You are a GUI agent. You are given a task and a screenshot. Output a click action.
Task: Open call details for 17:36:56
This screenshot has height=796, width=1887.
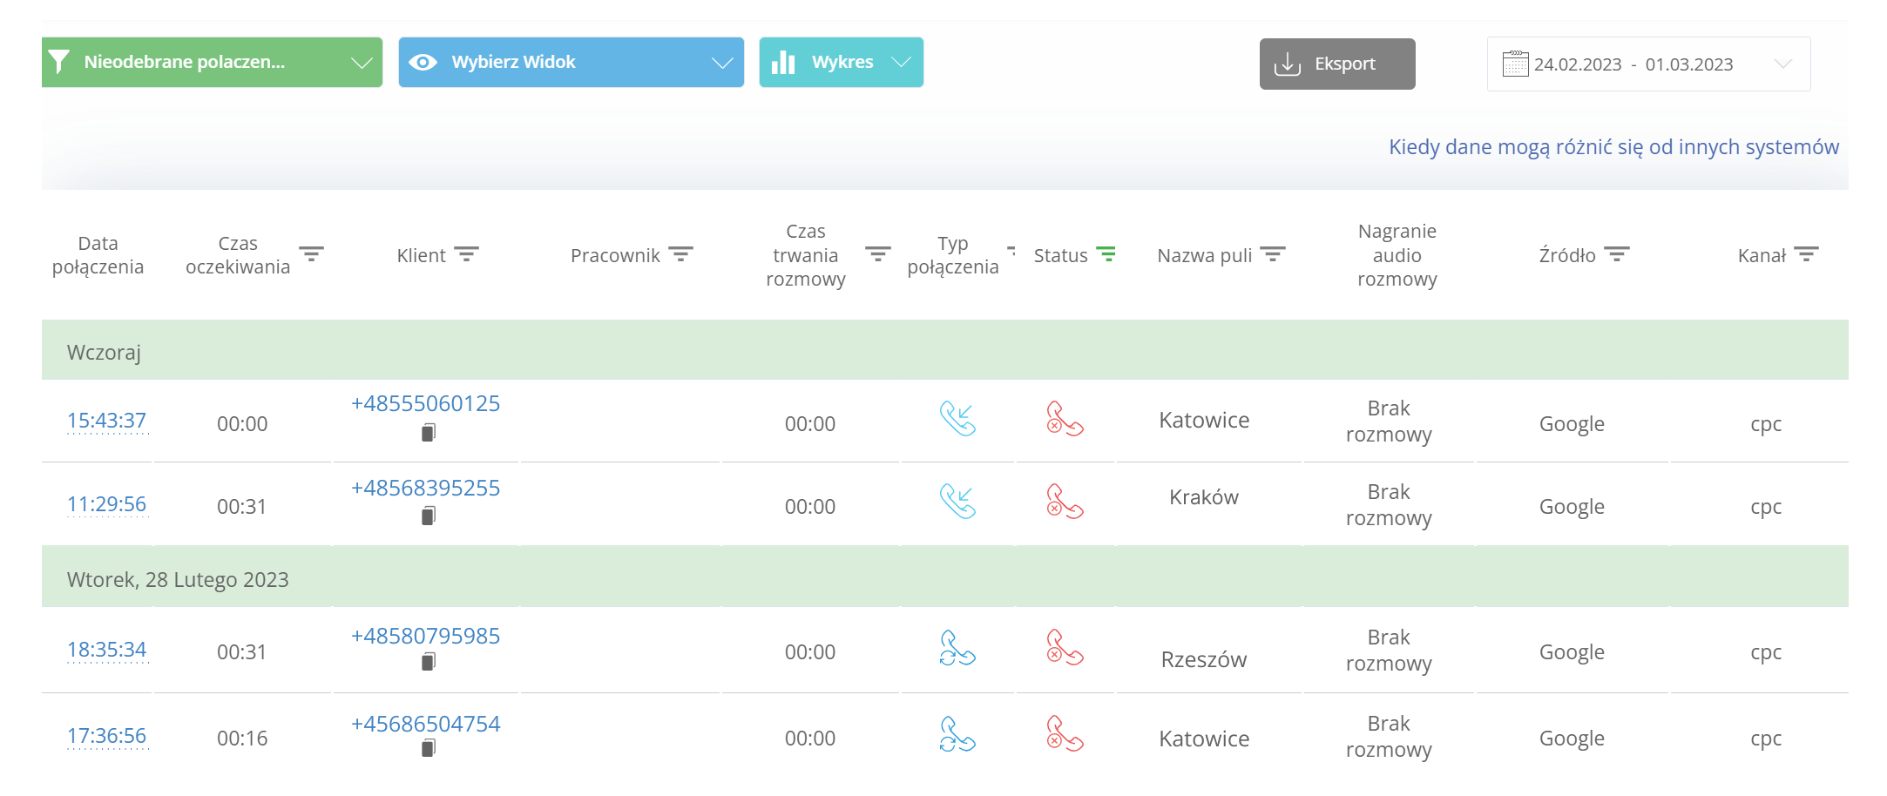click(x=107, y=736)
